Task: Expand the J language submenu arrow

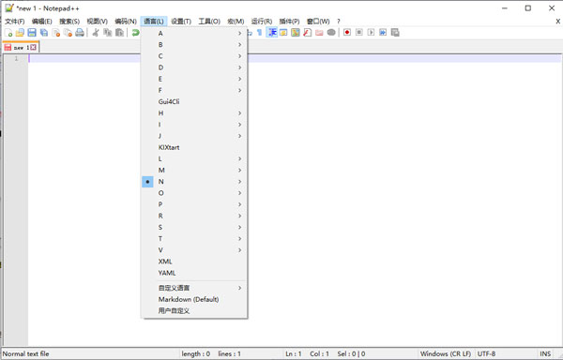Action: coord(239,136)
